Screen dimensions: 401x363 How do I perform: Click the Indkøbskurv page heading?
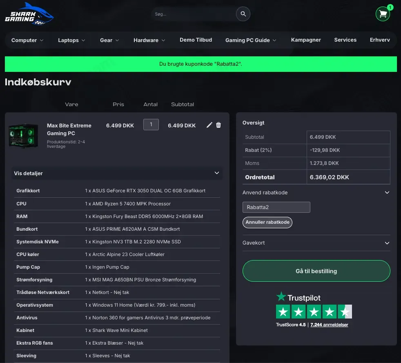(38, 82)
